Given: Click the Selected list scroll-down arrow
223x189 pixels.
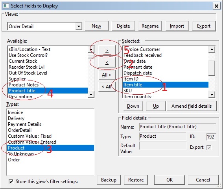Looking at the screenshot, I should 212,95.
